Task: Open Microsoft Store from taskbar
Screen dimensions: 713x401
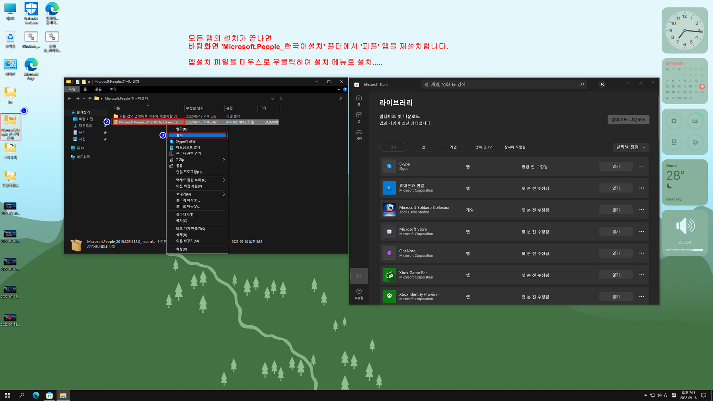Action: point(49,395)
